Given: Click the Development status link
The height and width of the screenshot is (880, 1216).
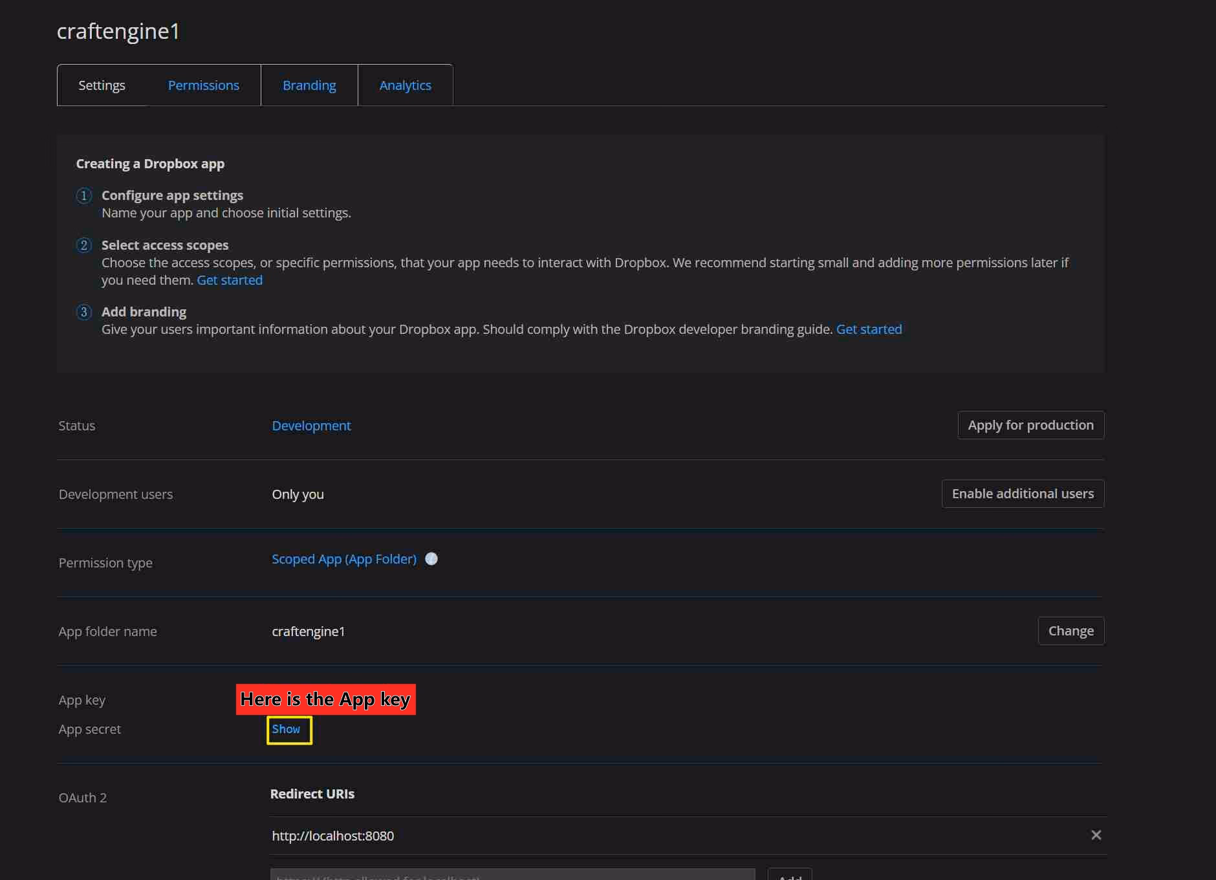Looking at the screenshot, I should point(311,426).
